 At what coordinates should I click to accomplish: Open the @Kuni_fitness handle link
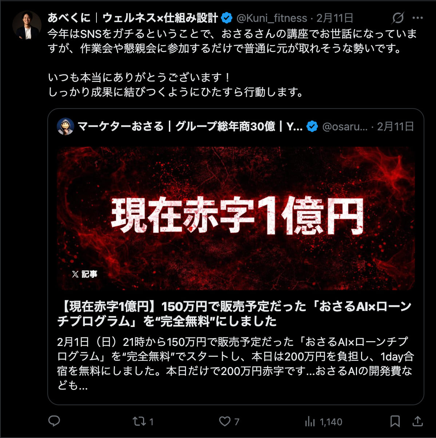point(272,18)
